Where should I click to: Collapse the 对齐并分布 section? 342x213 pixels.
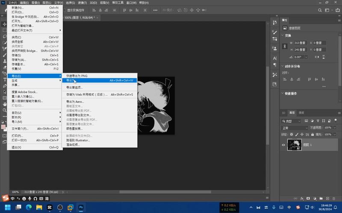pos(282,66)
